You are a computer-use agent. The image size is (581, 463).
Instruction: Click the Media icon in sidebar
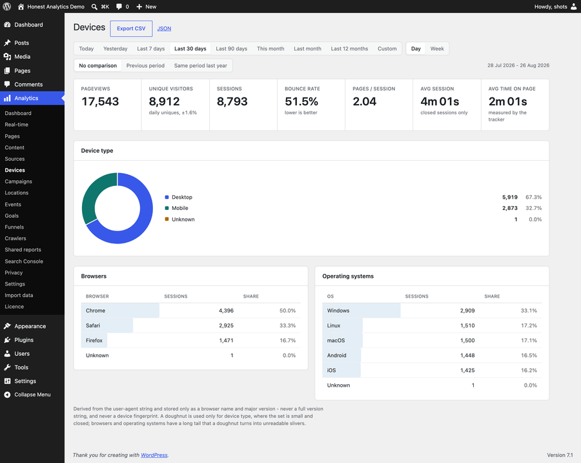(7, 56)
